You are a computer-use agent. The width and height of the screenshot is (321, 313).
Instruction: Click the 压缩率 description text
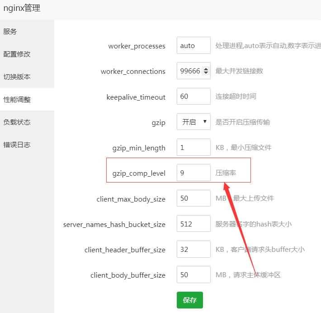click(226, 173)
